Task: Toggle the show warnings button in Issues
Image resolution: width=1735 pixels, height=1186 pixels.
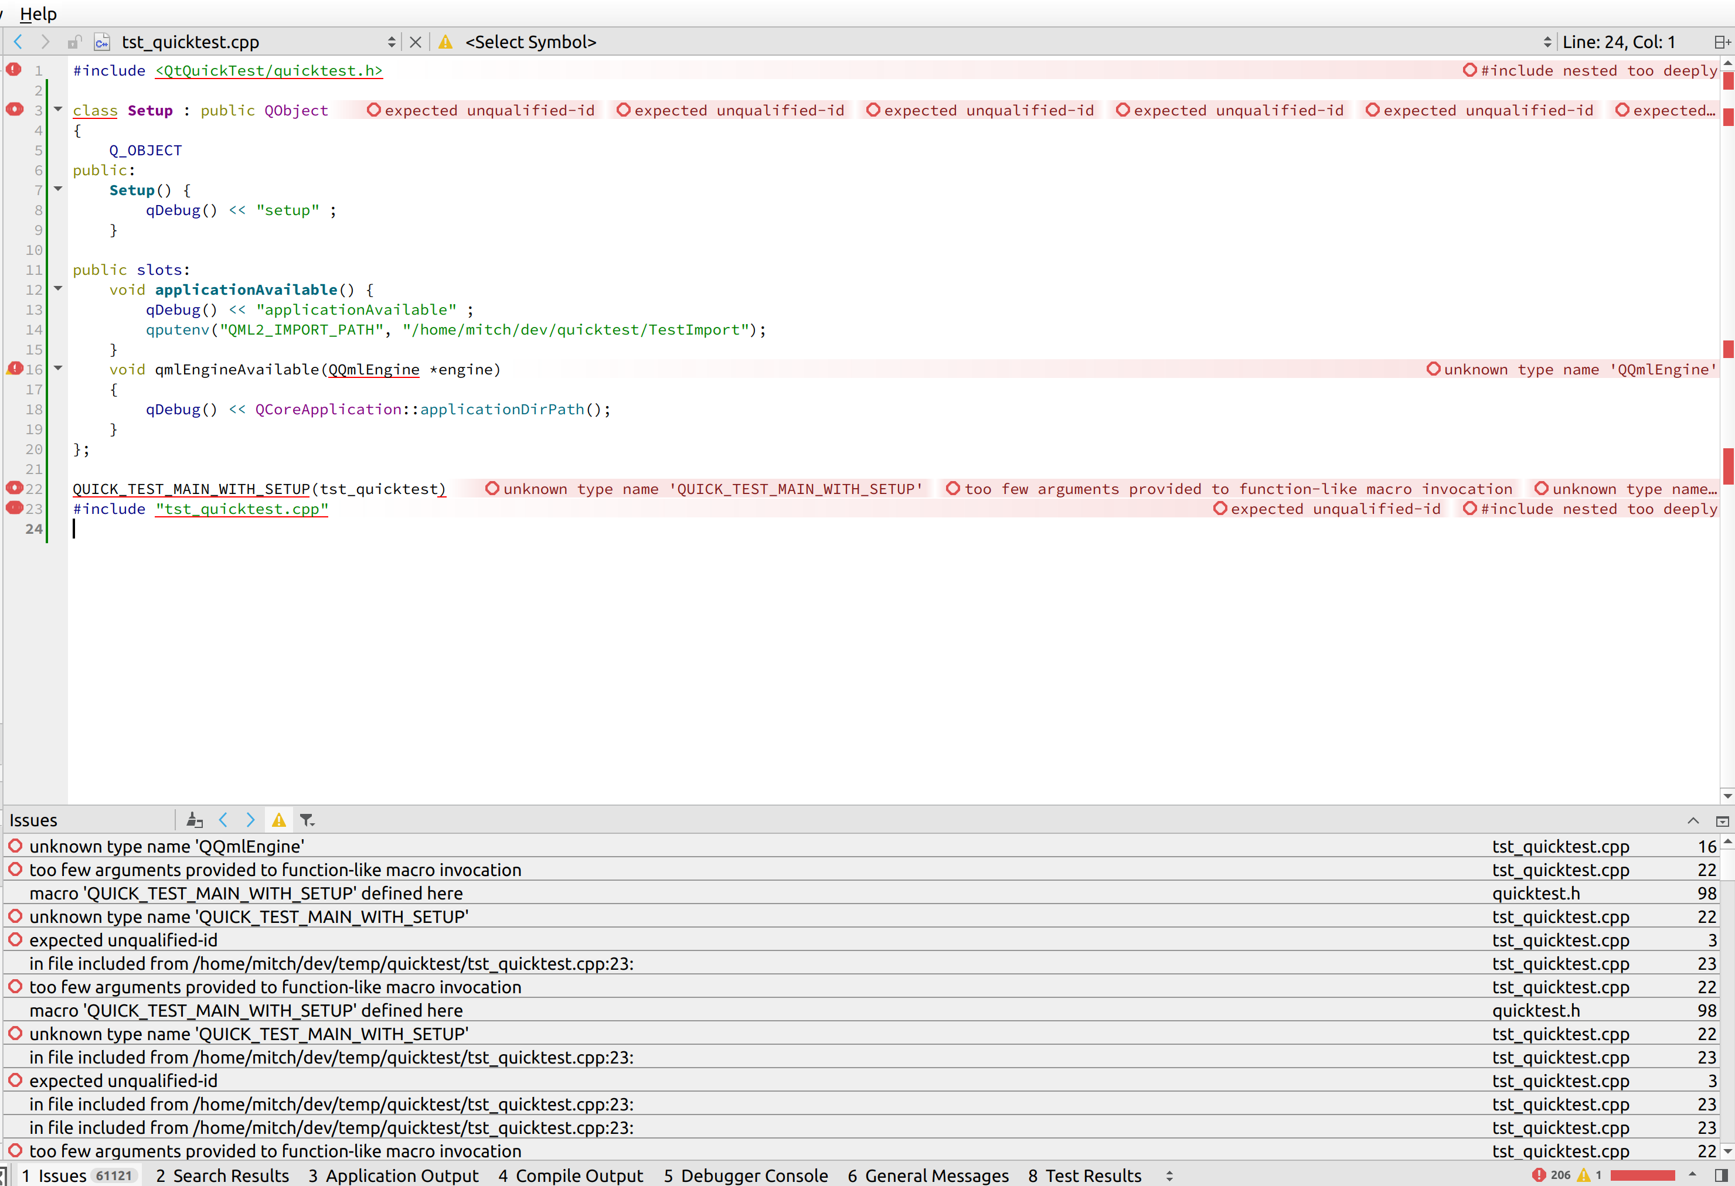Action: 278,820
